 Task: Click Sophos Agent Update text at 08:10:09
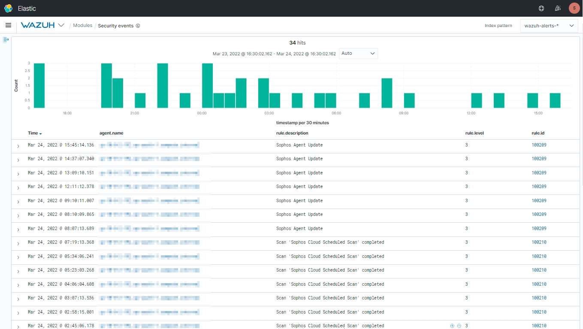(299, 214)
